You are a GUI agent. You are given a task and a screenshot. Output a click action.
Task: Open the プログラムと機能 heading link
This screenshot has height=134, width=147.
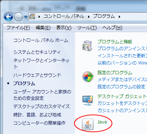pos(115,42)
